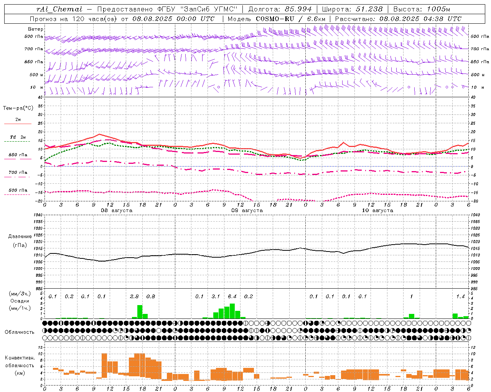Click the "Ветер" wind section label
The width and height of the screenshot is (491, 392).
(x=36, y=29)
